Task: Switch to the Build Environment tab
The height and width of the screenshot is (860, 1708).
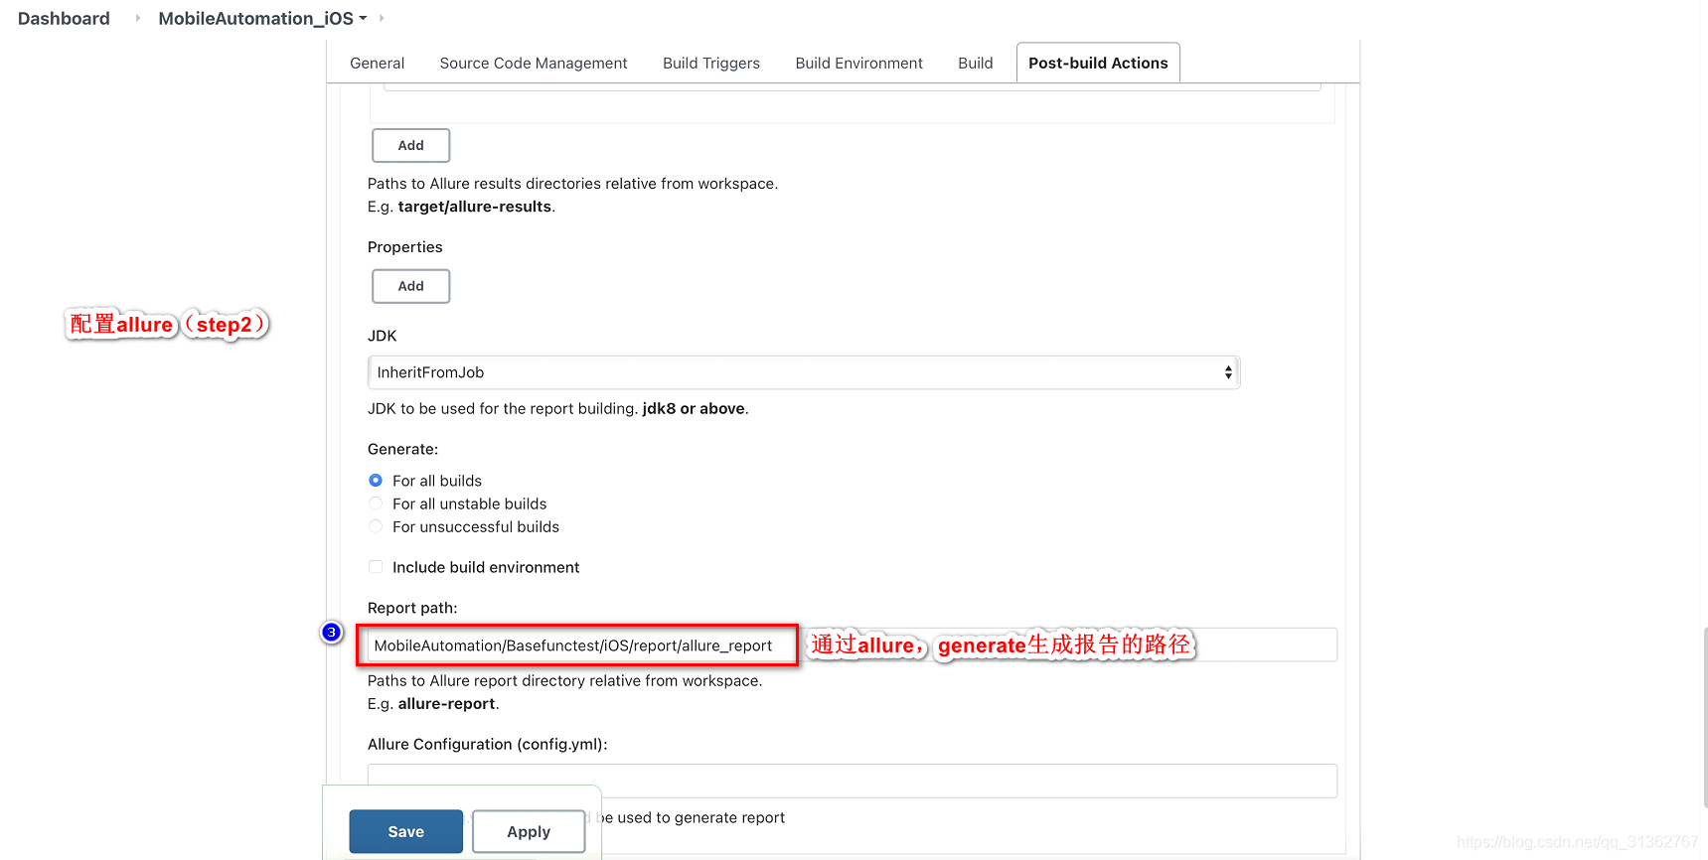Action: pos(858,63)
